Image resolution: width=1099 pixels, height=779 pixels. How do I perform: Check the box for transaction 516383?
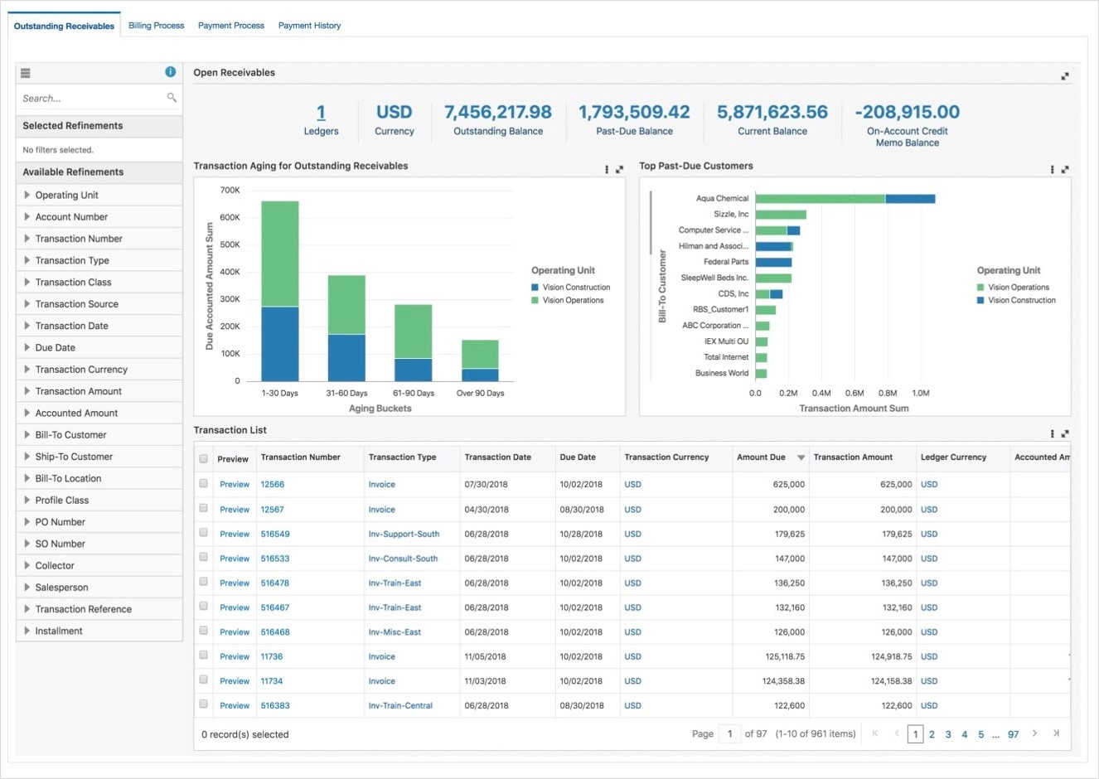[x=203, y=704]
